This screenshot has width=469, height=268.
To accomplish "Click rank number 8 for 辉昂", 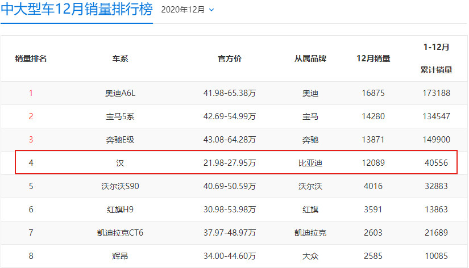I will [31, 256].
